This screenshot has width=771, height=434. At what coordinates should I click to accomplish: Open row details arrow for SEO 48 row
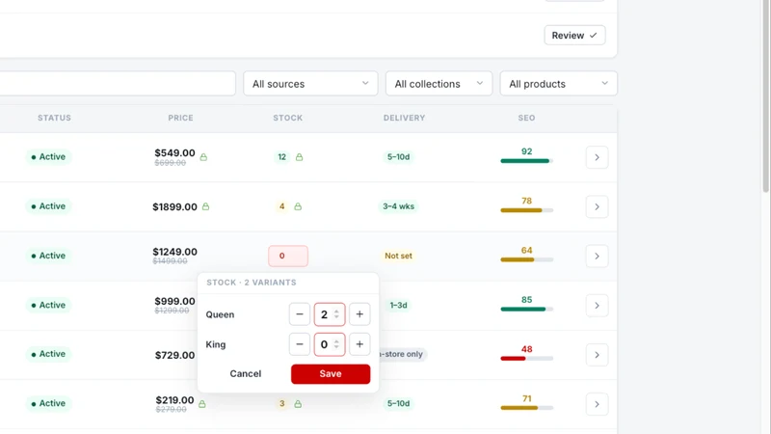pyautogui.click(x=597, y=355)
